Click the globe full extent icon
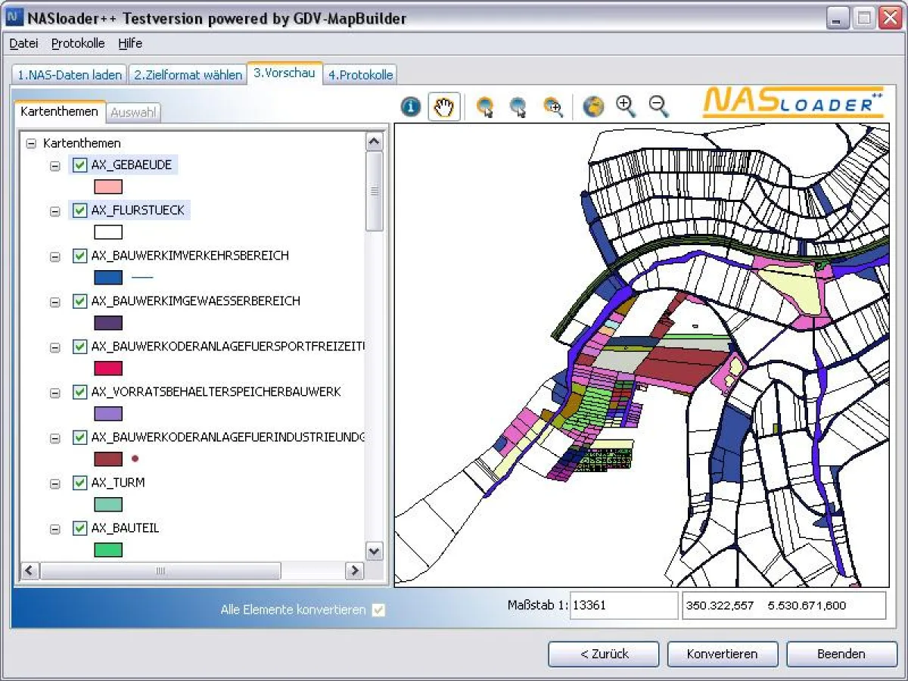908x681 pixels. click(x=593, y=107)
